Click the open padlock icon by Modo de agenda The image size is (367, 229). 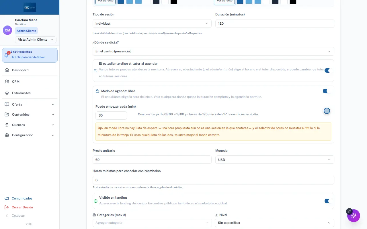[97, 91]
